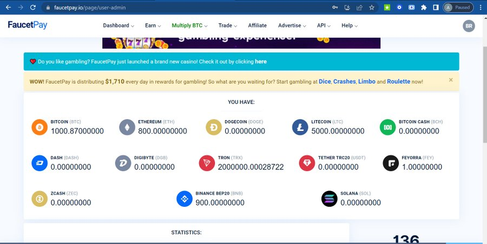The height and width of the screenshot is (244, 487).
Task: Expand the Advertise dropdown menu
Action: click(292, 25)
